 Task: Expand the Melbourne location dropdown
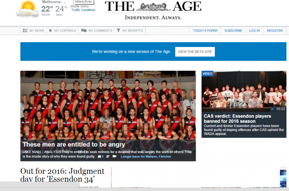[x=65, y=3]
